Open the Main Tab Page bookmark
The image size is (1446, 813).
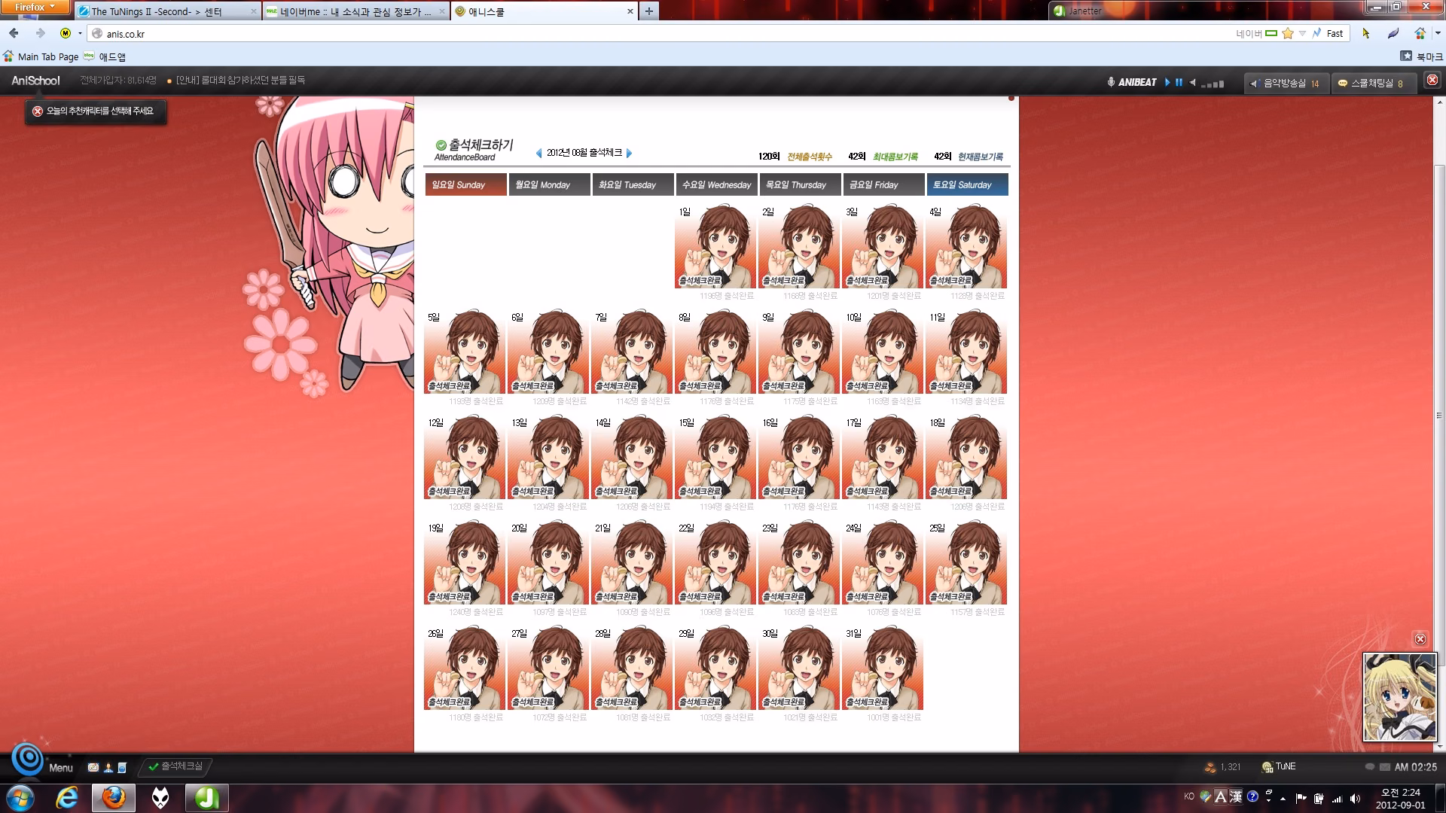pyautogui.click(x=41, y=56)
